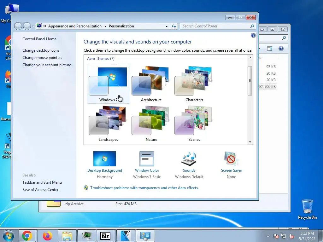This screenshot has height=242, width=323.
Task: Open Taskbar and Start Menu link
Action: (x=42, y=182)
